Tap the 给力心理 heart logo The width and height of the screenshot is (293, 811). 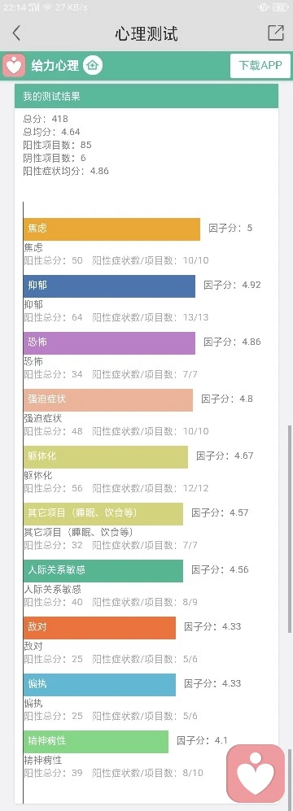click(x=14, y=65)
